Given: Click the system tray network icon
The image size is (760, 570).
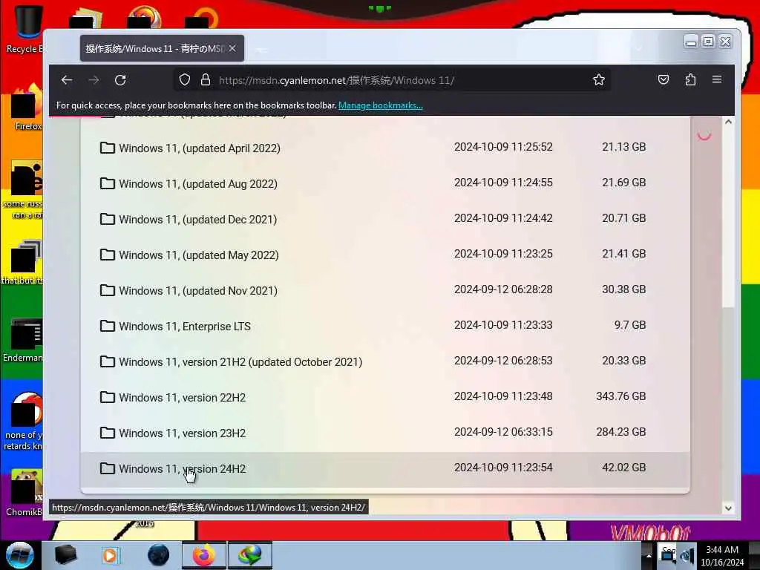Looking at the screenshot, I should click(x=668, y=555).
